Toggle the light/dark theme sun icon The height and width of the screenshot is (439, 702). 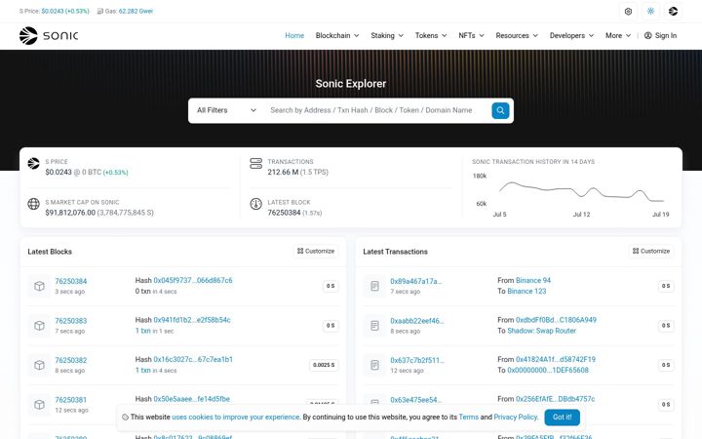pyautogui.click(x=650, y=11)
